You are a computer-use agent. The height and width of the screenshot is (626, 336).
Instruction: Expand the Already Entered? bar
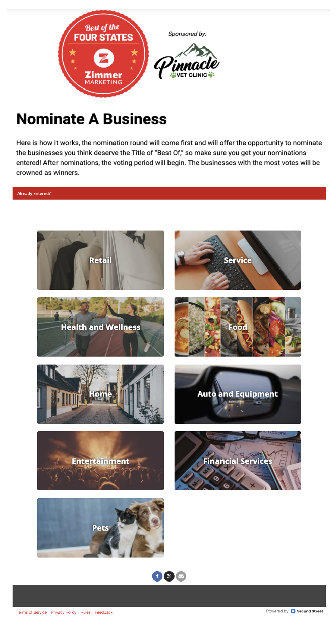coord(169,193)
